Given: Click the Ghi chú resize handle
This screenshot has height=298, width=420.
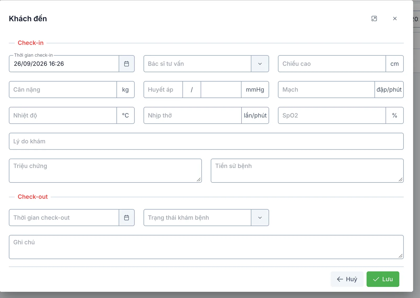Looking at the screenshot, I should (401, 256).
